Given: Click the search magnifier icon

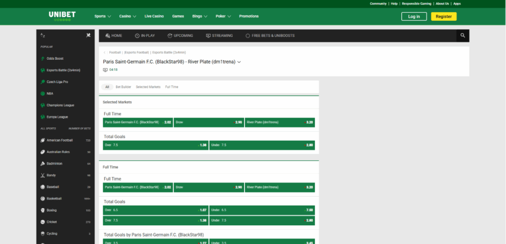Looking at the screenshot, I should click(463, 36).
